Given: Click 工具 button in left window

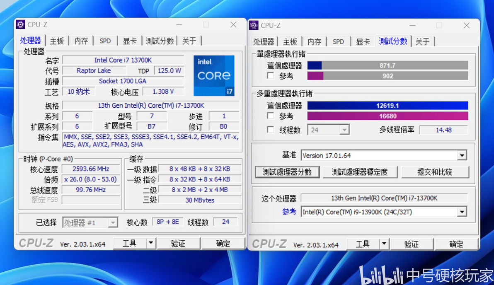Looking at the screenshot, I should pos(129,243).
